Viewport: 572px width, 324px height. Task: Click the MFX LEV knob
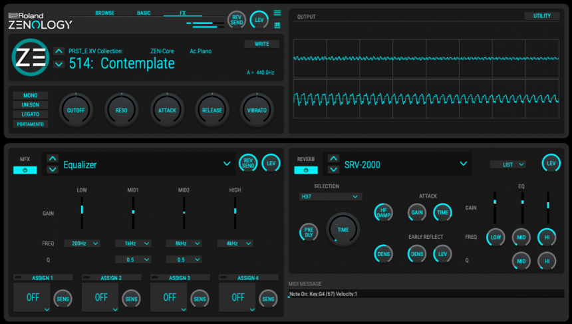(x=271, y=163)
